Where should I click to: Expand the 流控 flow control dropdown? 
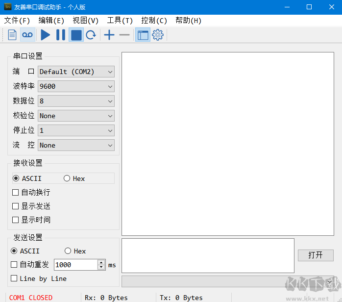[76, 145]
